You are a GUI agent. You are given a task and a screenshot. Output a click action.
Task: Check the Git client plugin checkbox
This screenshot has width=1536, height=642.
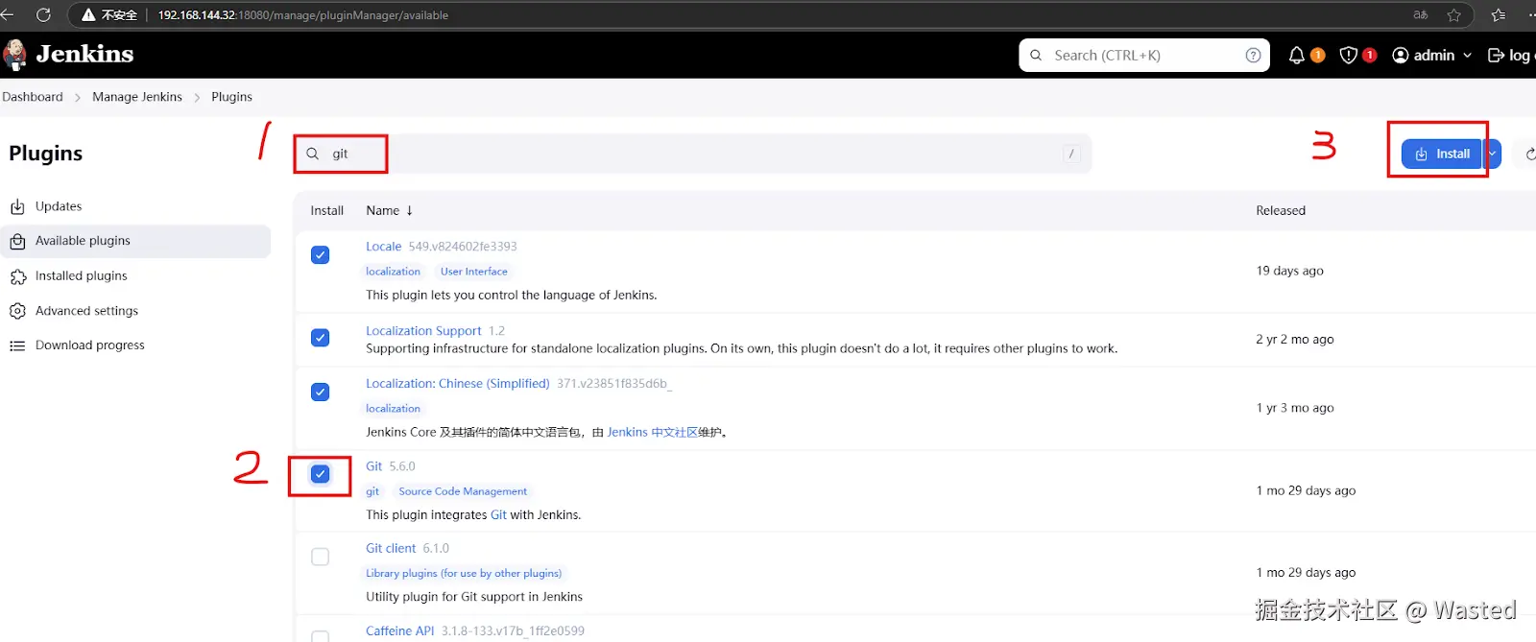click(x=321, y=557)
